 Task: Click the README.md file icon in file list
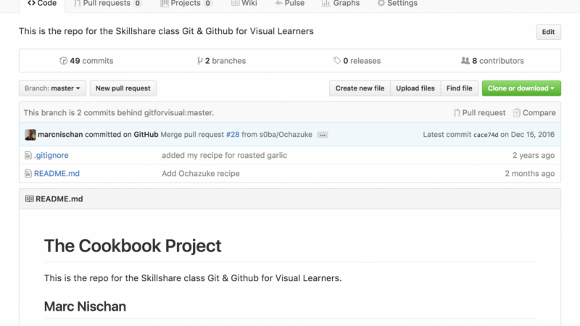click(x=28, y=173)
